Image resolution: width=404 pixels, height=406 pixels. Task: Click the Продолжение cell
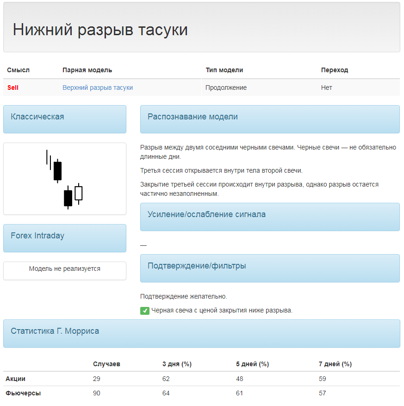[x=226, y=88]
